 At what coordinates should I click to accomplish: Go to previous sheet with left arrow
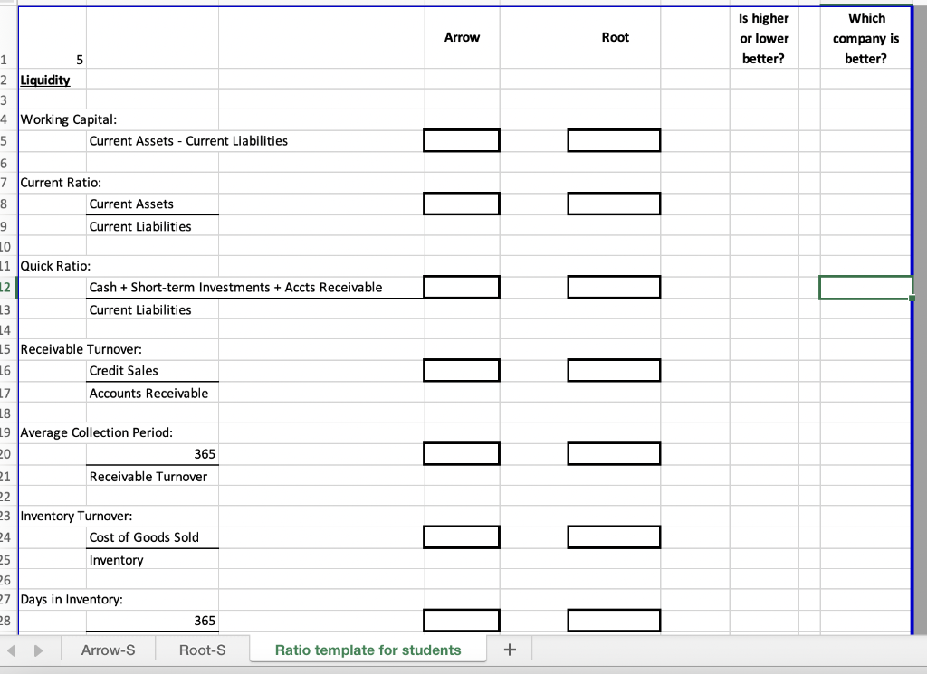[x=11, y=650]
